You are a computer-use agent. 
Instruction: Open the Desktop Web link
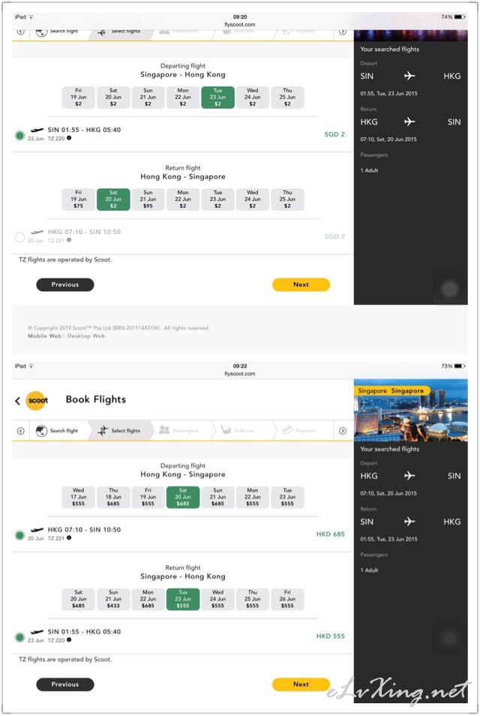(87, 336)
